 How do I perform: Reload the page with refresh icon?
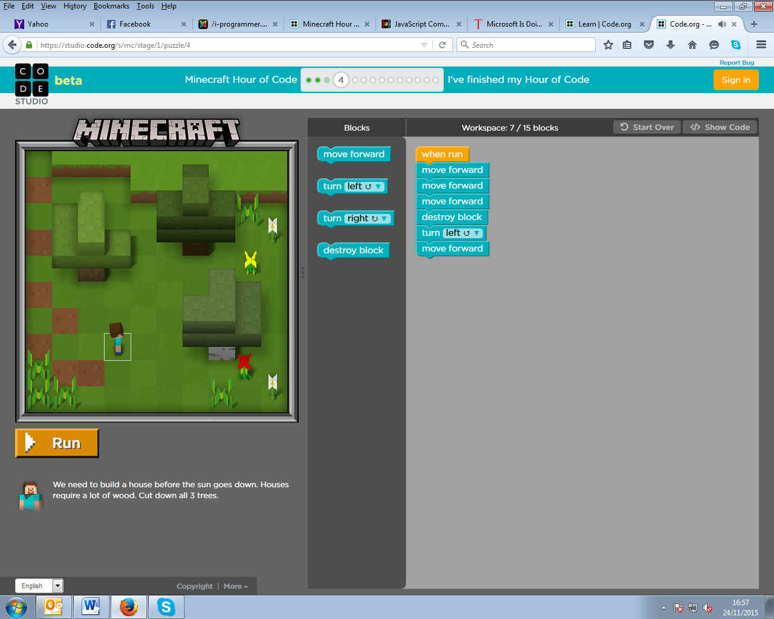(442, 45)
